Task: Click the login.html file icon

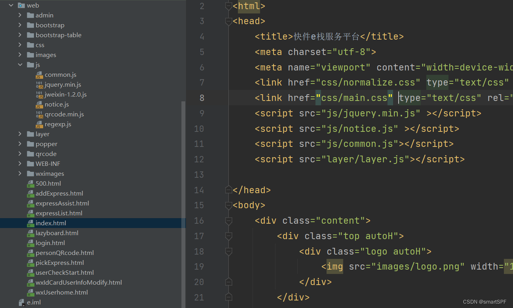Action: coord(30,243)
